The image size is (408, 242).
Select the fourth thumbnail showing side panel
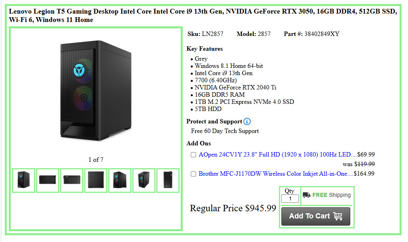coord(96,180)
